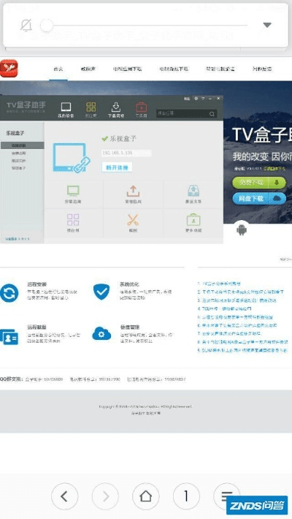Click the cloud icon on 网盘下载
This screenshot has width=292, height=519.
277,199
